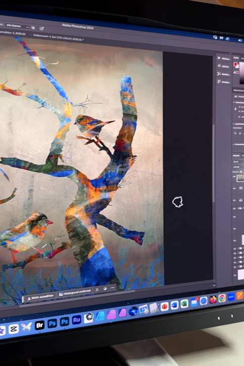Open the 'Normal' blend mode dropdown
Screen dimensions: 244x366
[x=238, y=167]
